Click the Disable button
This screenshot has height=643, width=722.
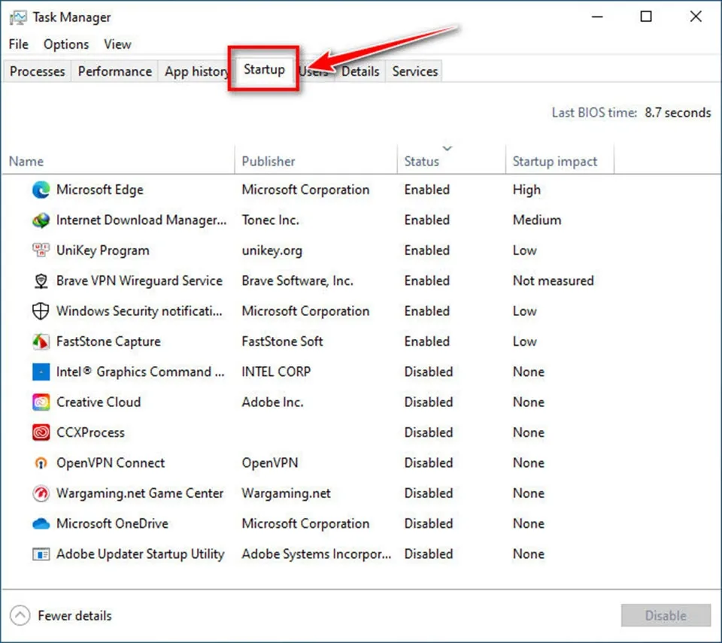click(665, 615)
